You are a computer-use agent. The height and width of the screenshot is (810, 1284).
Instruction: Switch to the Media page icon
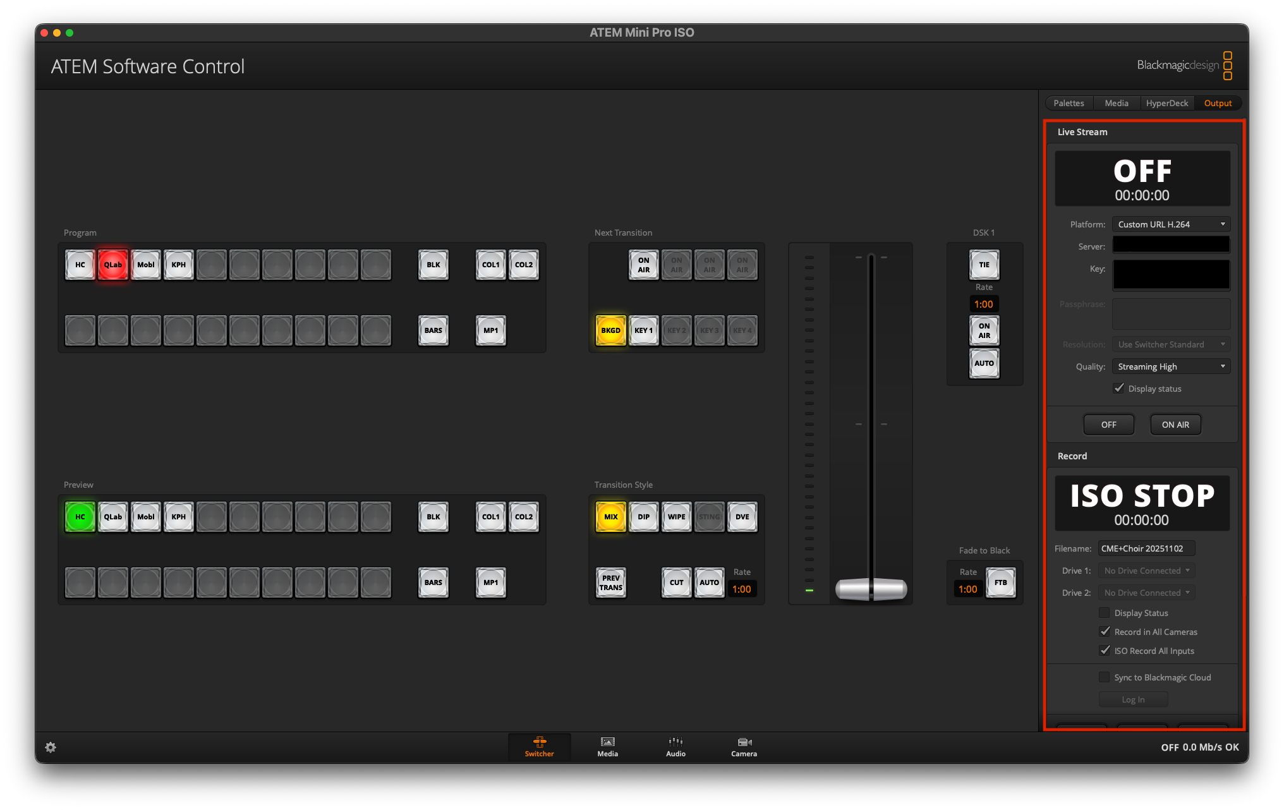607,747
